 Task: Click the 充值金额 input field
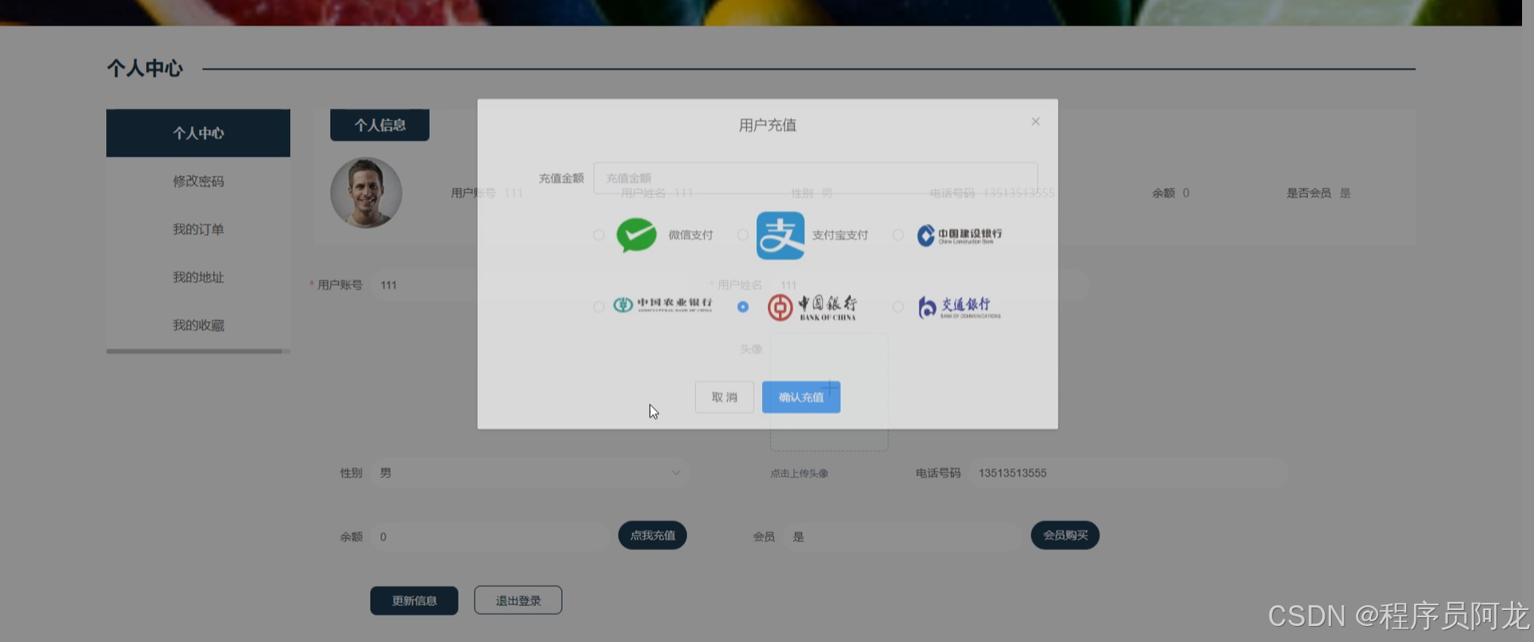pos(815,178)
